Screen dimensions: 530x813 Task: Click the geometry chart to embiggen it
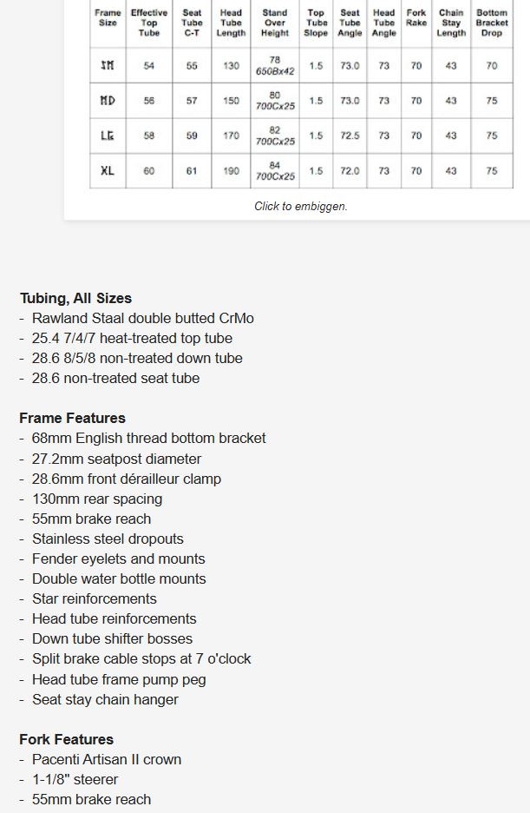(x=301, y=95)
